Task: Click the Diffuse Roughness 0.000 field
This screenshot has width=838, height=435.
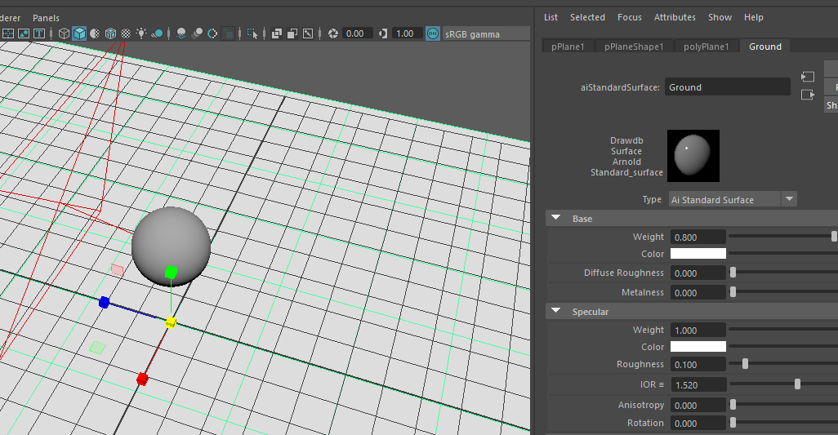Action: 698,273
